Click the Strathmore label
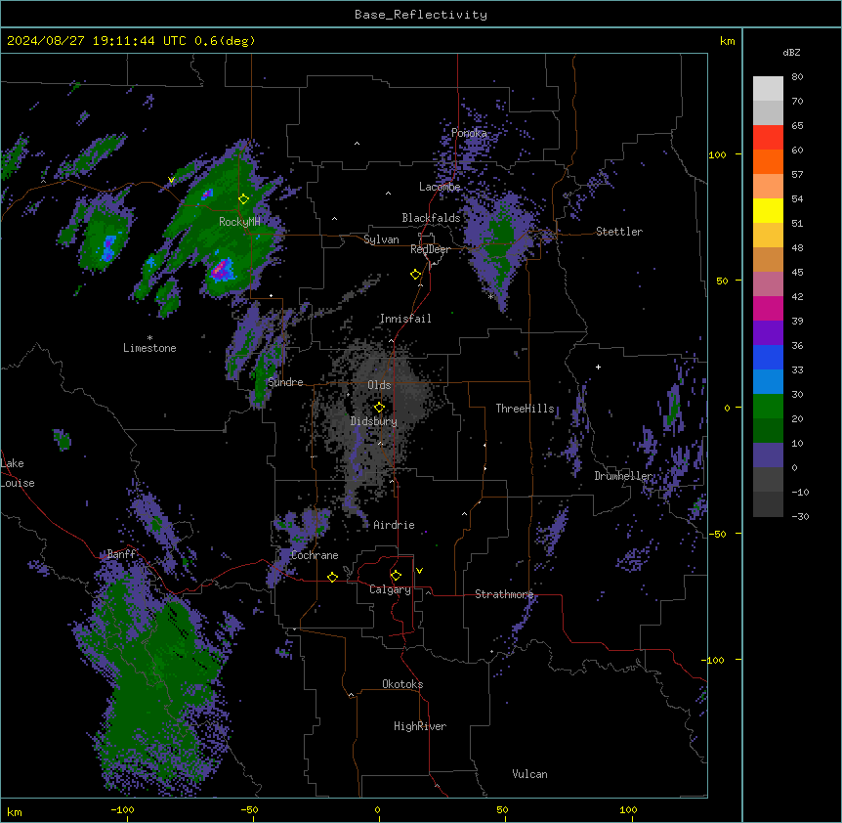This screenshot has width=842, height=823. [x=504, y=594]
